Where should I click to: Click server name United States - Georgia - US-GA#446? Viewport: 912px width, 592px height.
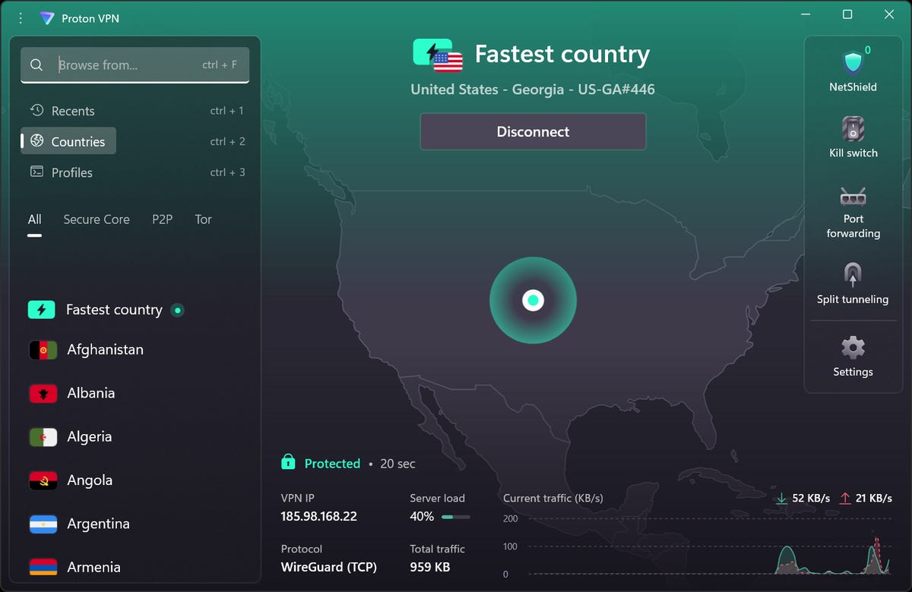(533, 90)
